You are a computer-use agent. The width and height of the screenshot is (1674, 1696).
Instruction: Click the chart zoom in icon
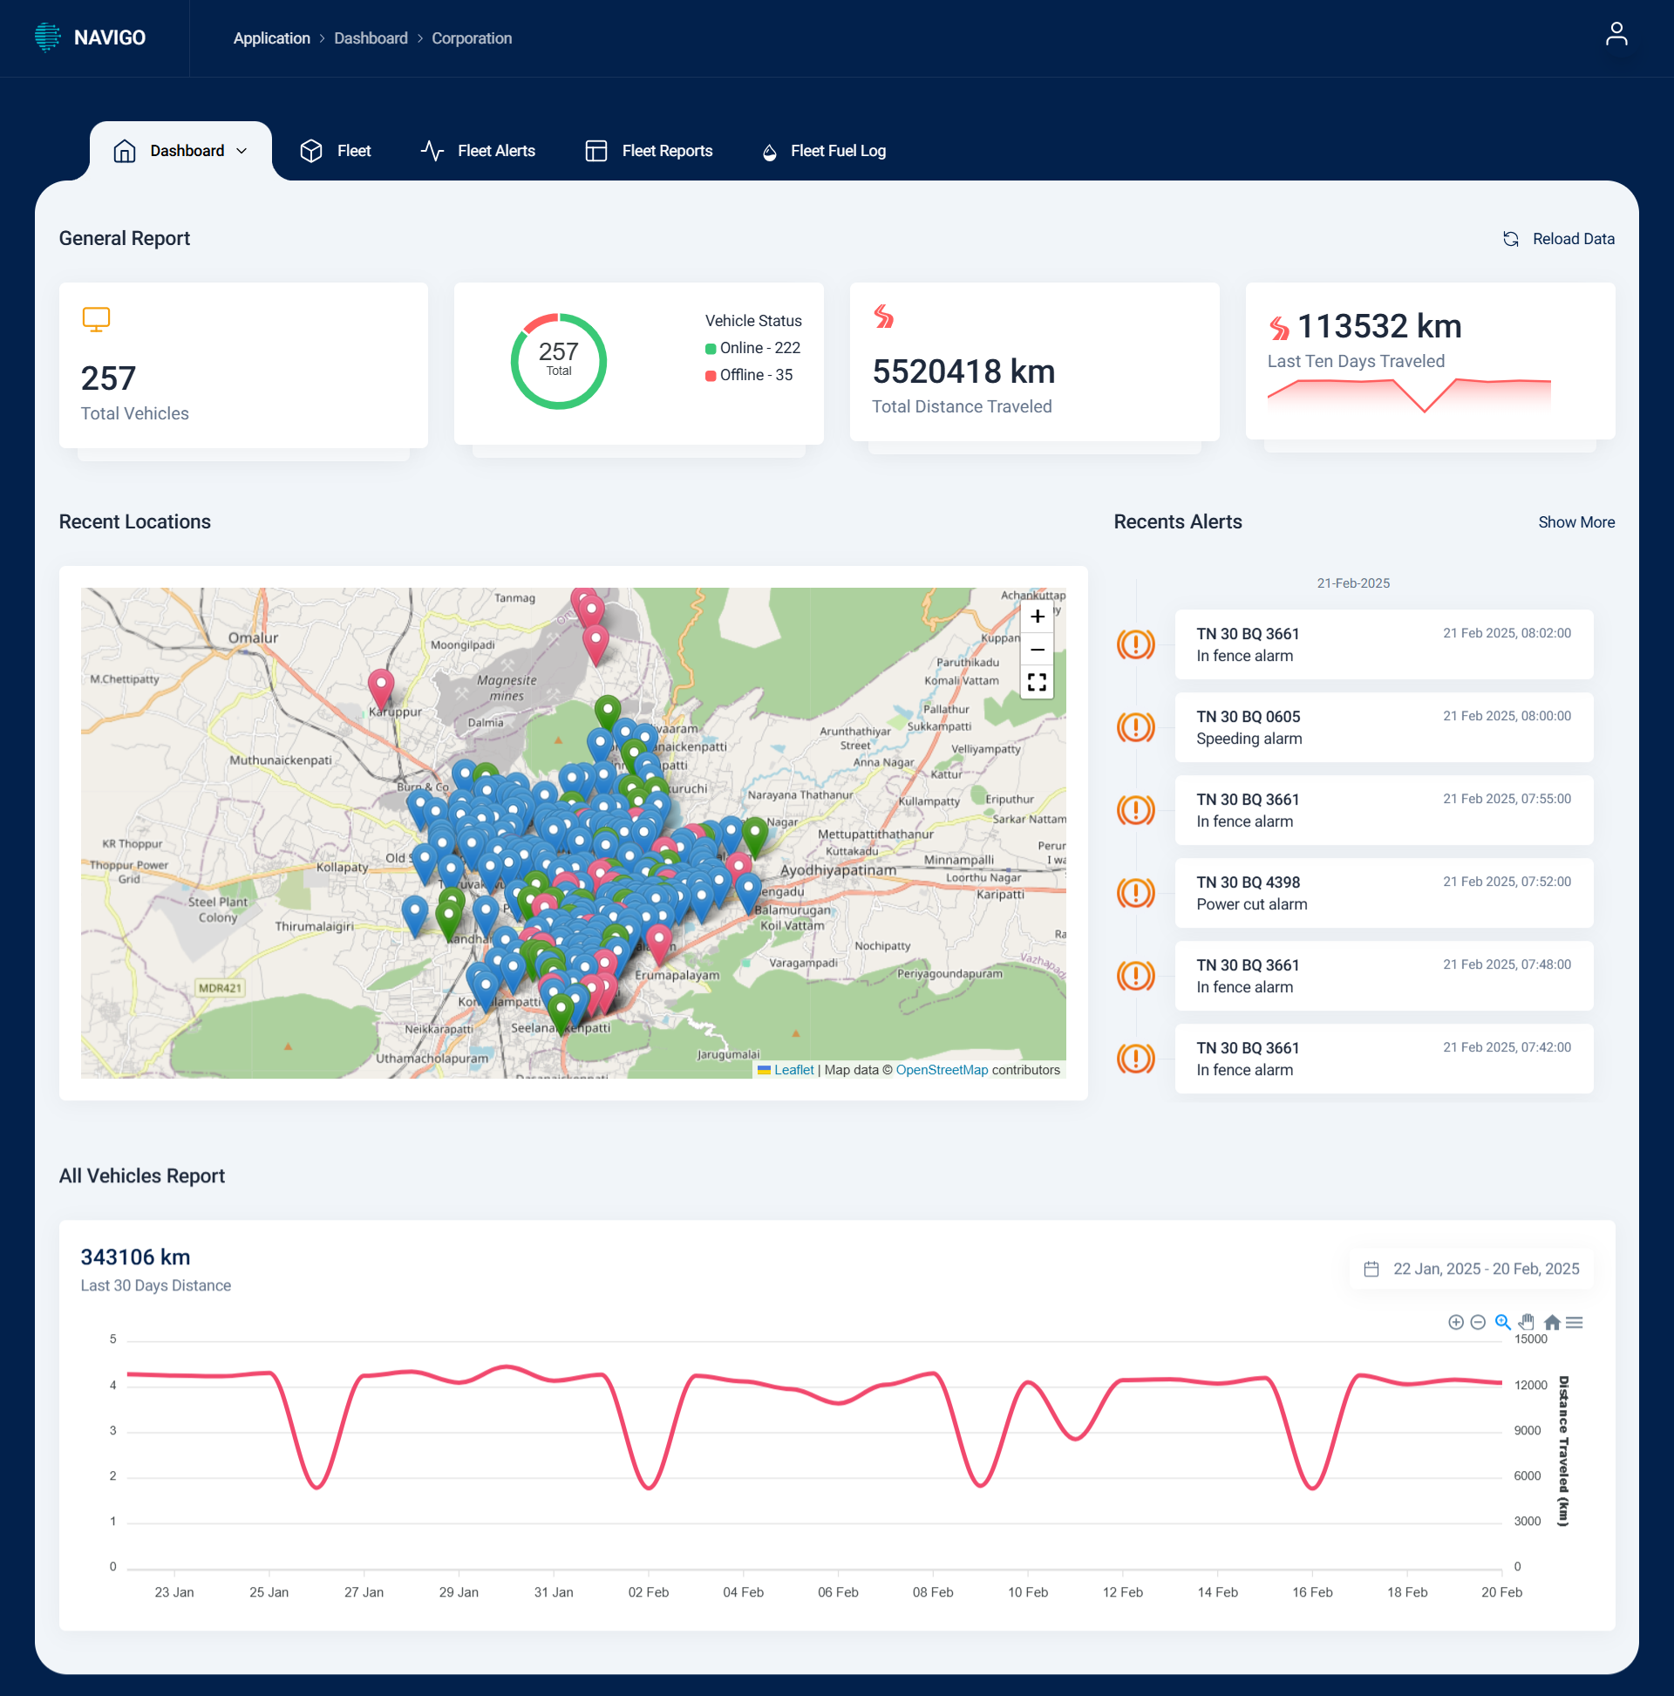pyautogui.click(x=1455, y=1322)
